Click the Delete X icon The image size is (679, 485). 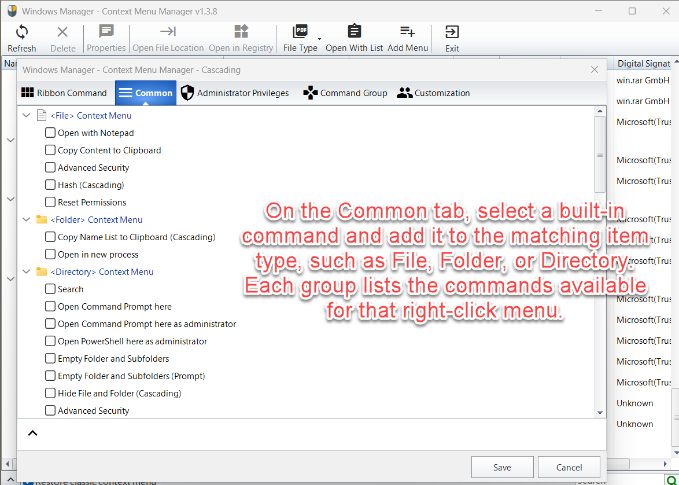tap(63, 32)
